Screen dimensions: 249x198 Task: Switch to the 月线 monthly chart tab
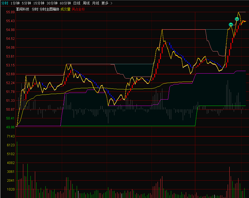[x=96, y=3]
